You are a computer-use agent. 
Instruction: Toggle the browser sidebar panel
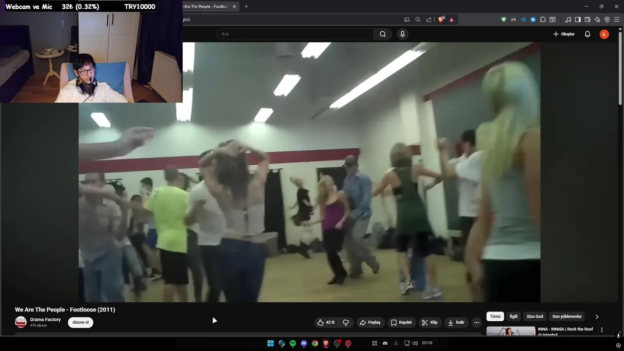578,19
